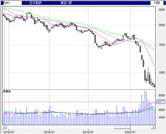Toggle the 対数 logarithmic scale button
The image size is (166, 134).
[x=157, y=3]
